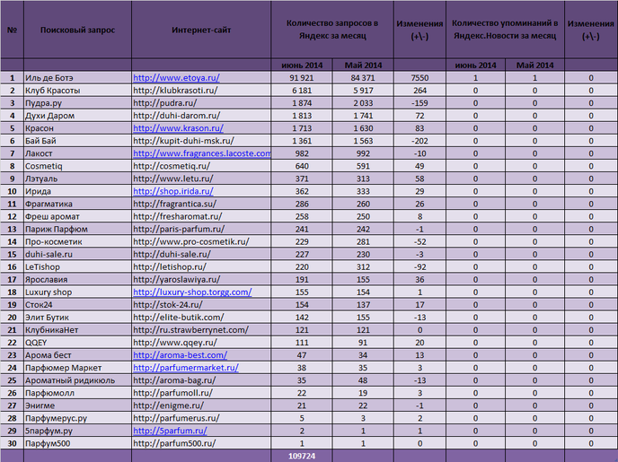
Task: Follow the http://aroma-best.com/ link
Action: (x=181, y=355)
